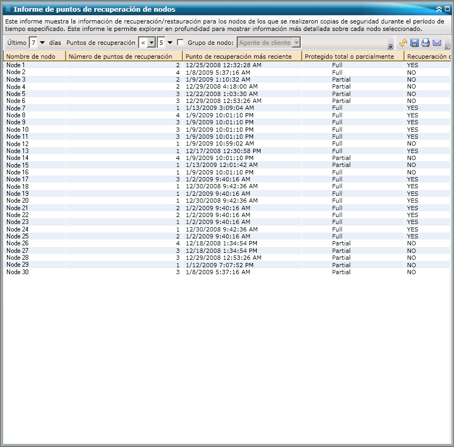The image size is (454, 447).
Task: Click Partial status in Node 30 row
Action: point(341,272)
